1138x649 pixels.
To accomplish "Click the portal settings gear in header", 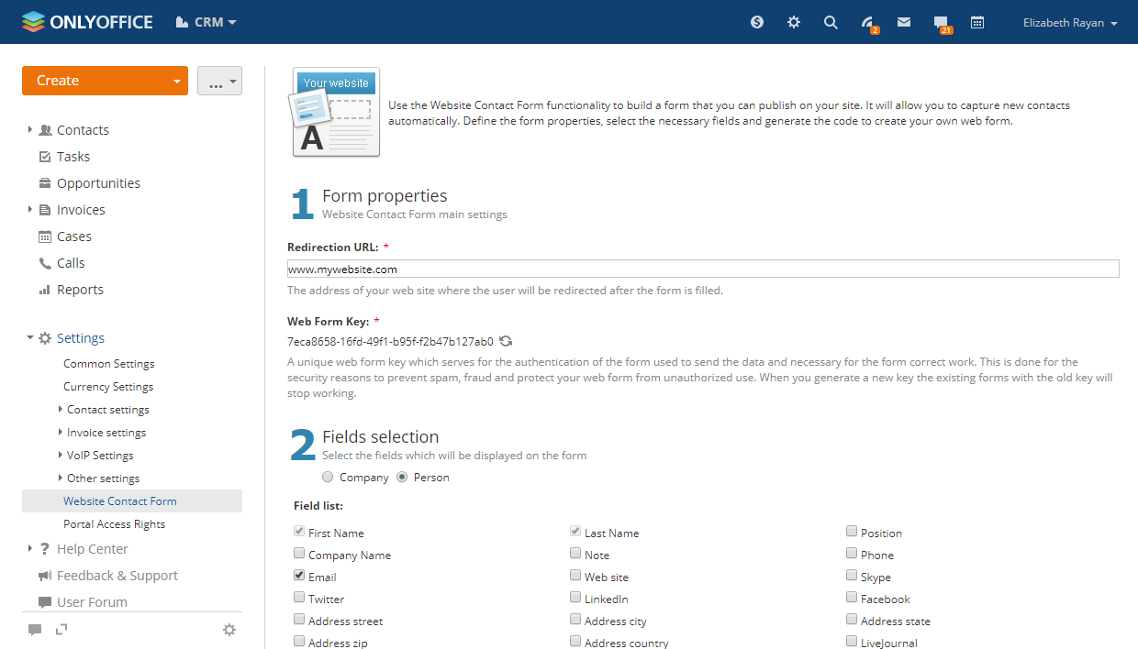I will click(x=794, y=22).
